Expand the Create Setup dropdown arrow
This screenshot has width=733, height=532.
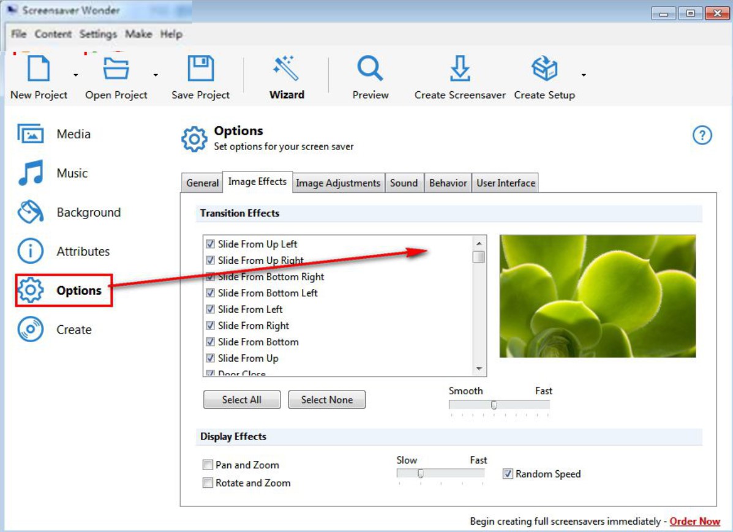(584, 75)
